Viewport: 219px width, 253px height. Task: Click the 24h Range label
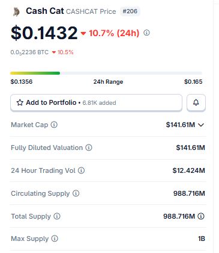(108, 82)
